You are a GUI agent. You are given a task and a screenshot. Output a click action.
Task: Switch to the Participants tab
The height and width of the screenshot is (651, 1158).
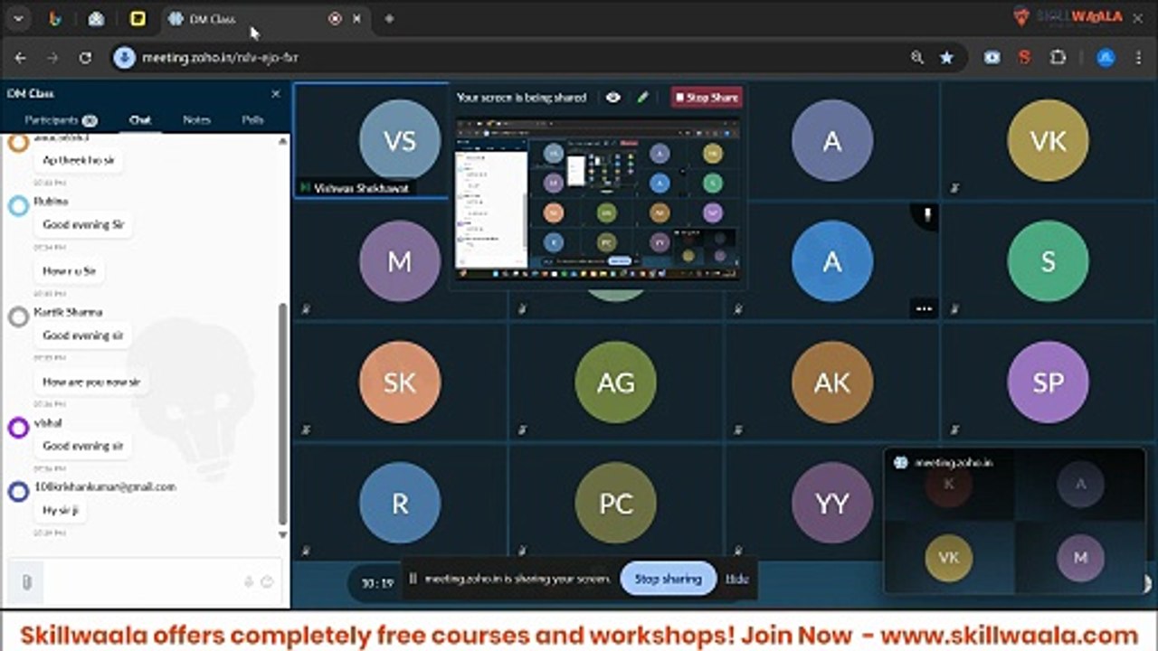tap(61, 120)
